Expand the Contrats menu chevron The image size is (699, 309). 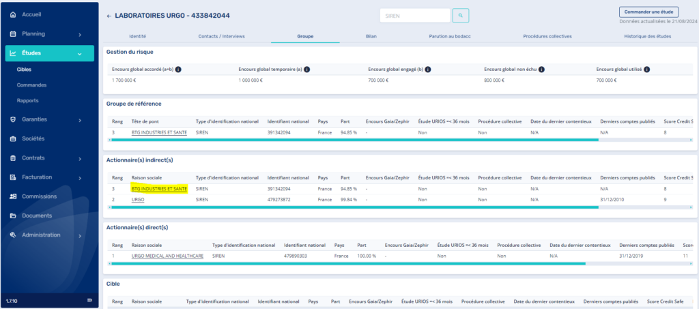[x=80, y=158]
